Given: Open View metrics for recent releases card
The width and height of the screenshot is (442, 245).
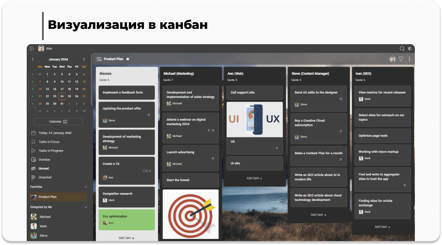Looking at the screenshot, I should 382,96.
